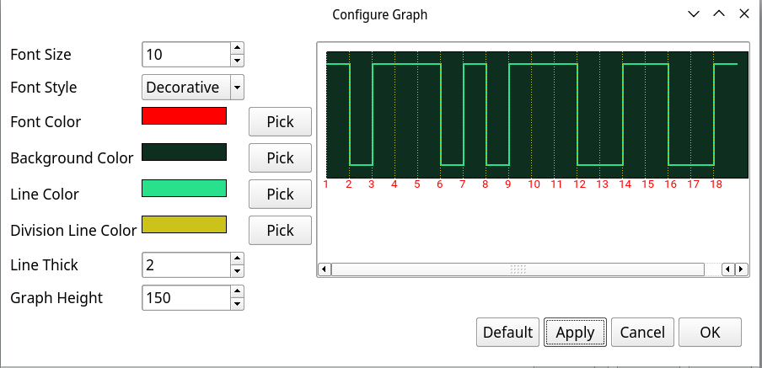Pick a new Division Line Color
This screenshot has width=762, height=368.
click(280, 230)
